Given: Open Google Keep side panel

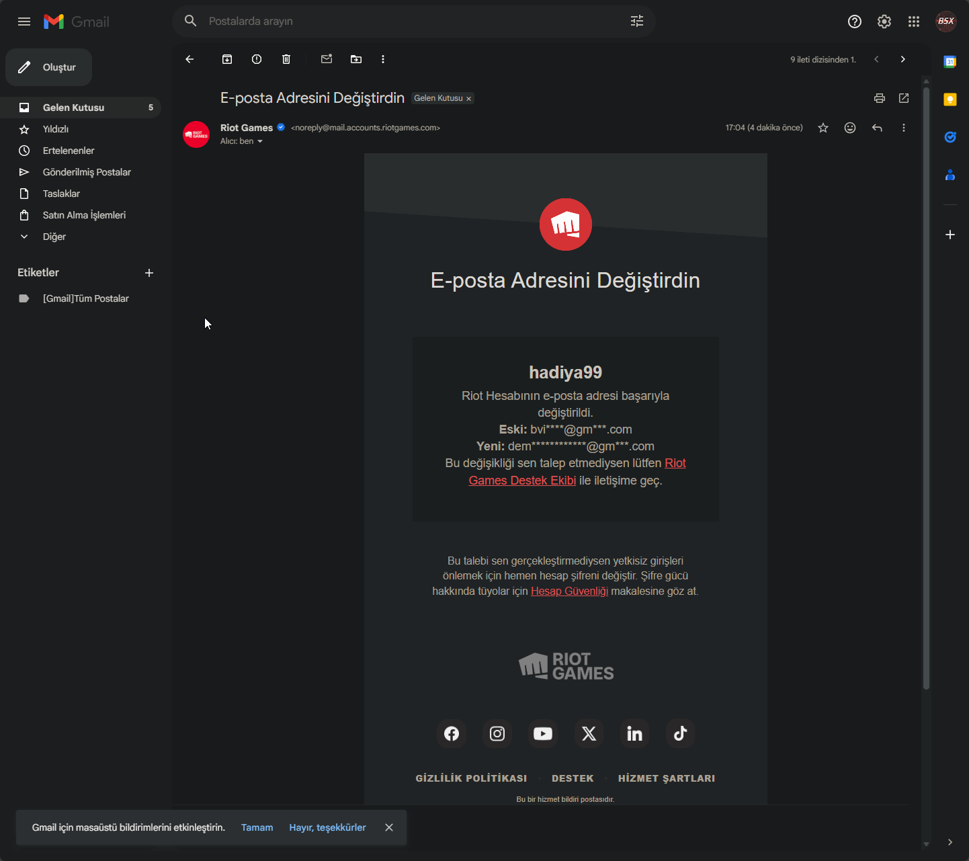Looking at the screenshot, I should [x=950, y=99].
